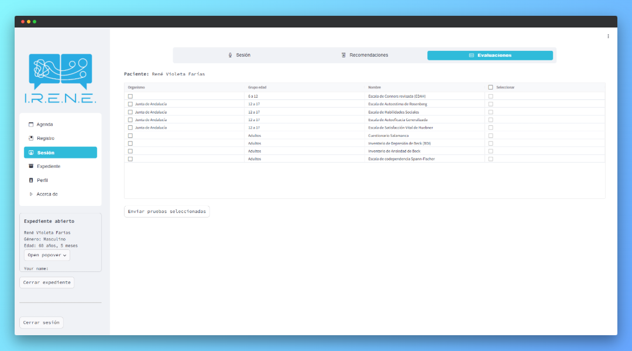Click the I.R.E.N.E. logo
Image resolution: width=632 pixels, height=351 pixels.
60,78
